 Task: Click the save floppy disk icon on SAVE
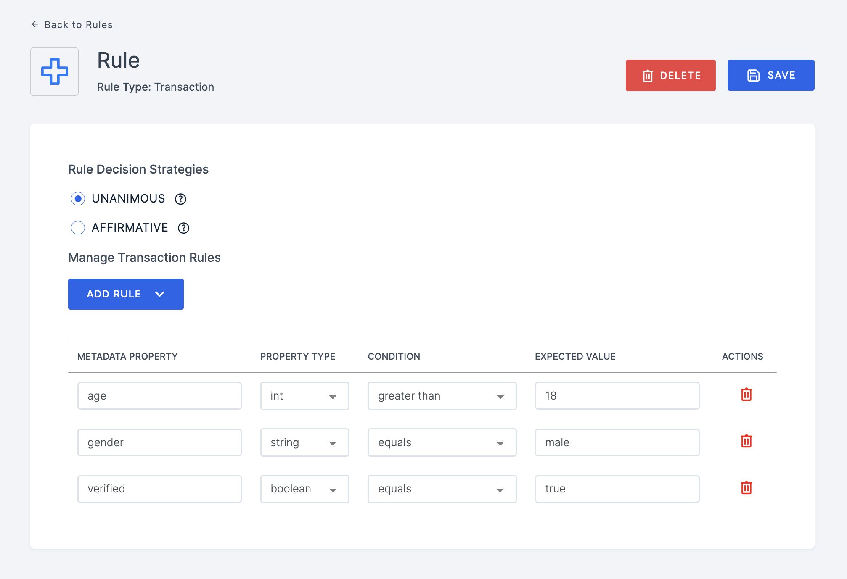pyautogui.click(x=754, y=75)
